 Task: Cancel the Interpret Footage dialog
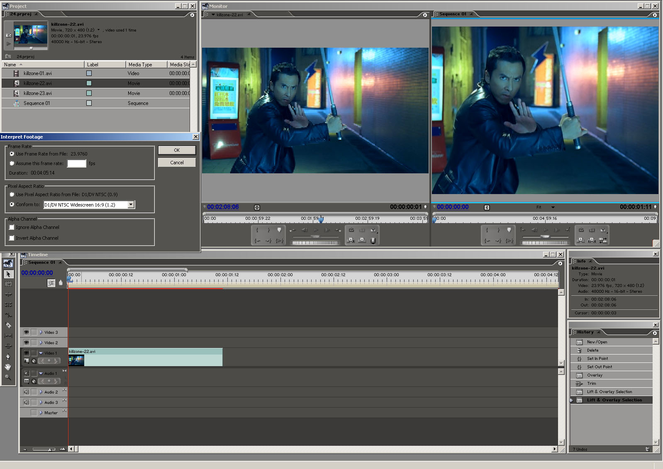(177, 163)
